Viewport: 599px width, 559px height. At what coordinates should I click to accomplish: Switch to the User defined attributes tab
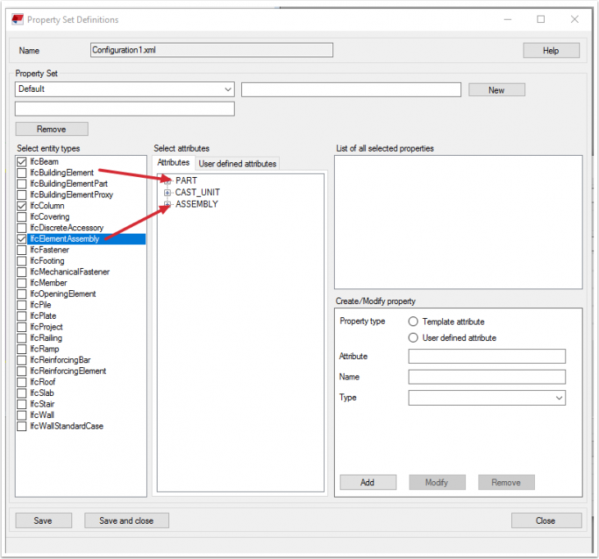[238, 164]
